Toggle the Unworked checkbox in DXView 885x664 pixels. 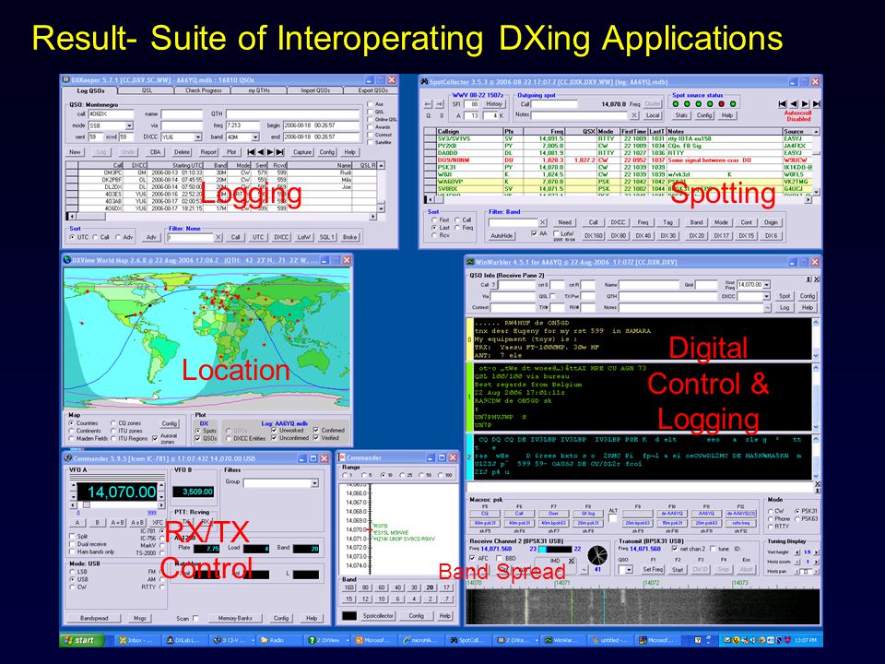coord(275,431)
